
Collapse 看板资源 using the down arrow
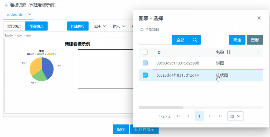click(6, 5)
